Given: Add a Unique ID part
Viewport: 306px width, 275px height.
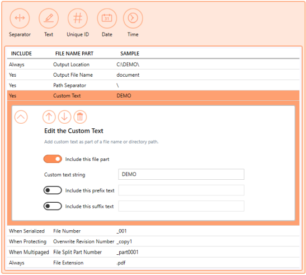Looking at the screenshot, I should tap(78, 18).
